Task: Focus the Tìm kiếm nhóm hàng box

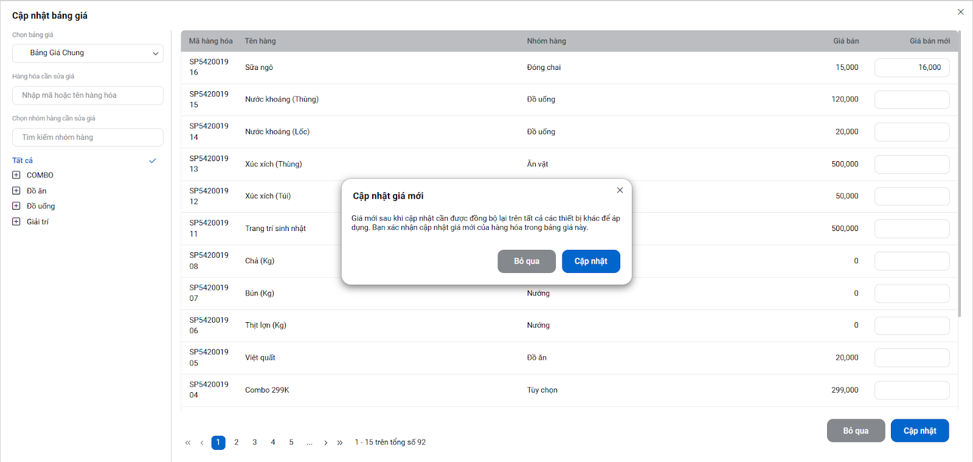Action: click(x=88, y=137)
